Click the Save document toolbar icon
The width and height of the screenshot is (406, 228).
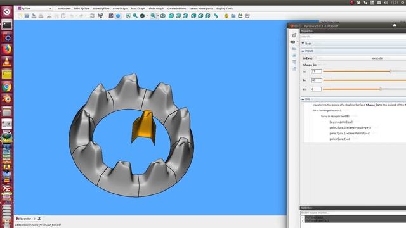click(x=34, y=16)
